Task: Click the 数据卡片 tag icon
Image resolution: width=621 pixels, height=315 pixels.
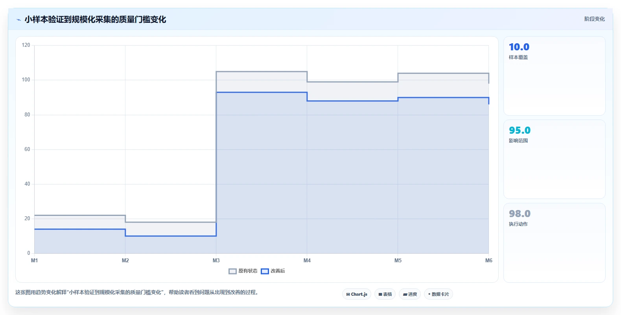Action: (x=429, y=294)
